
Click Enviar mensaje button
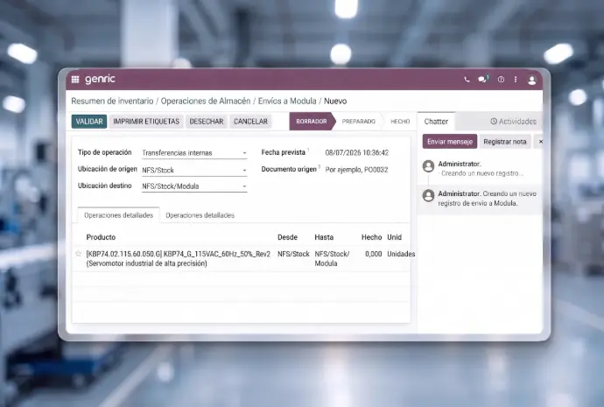(450, 142)
